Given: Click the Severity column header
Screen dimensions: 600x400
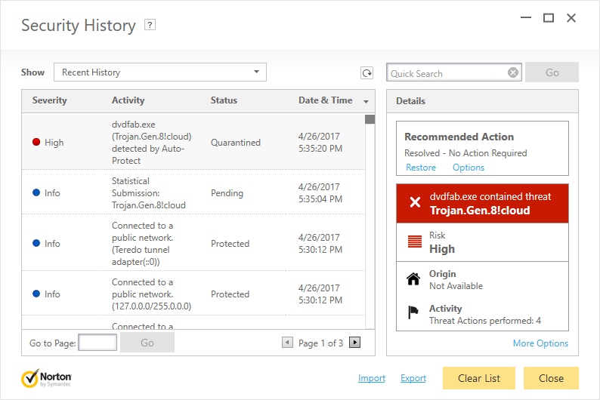Looking at the screenshot, I should pos(50,100).
